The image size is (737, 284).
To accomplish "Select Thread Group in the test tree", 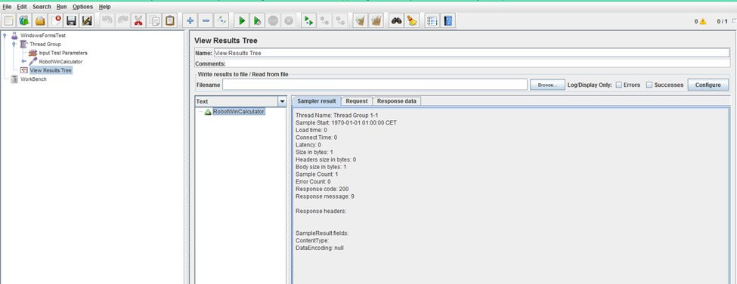I will 45,44.
